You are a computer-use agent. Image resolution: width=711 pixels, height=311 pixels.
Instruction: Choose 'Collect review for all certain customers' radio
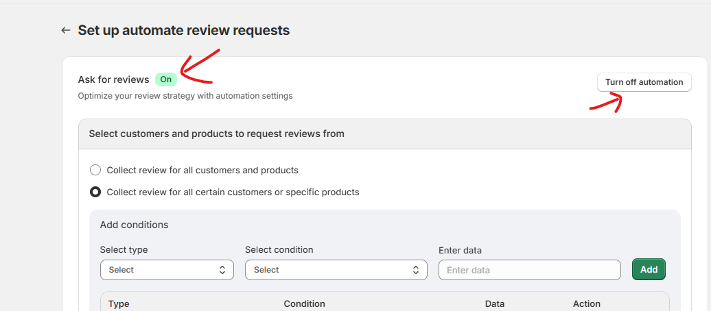95,192
